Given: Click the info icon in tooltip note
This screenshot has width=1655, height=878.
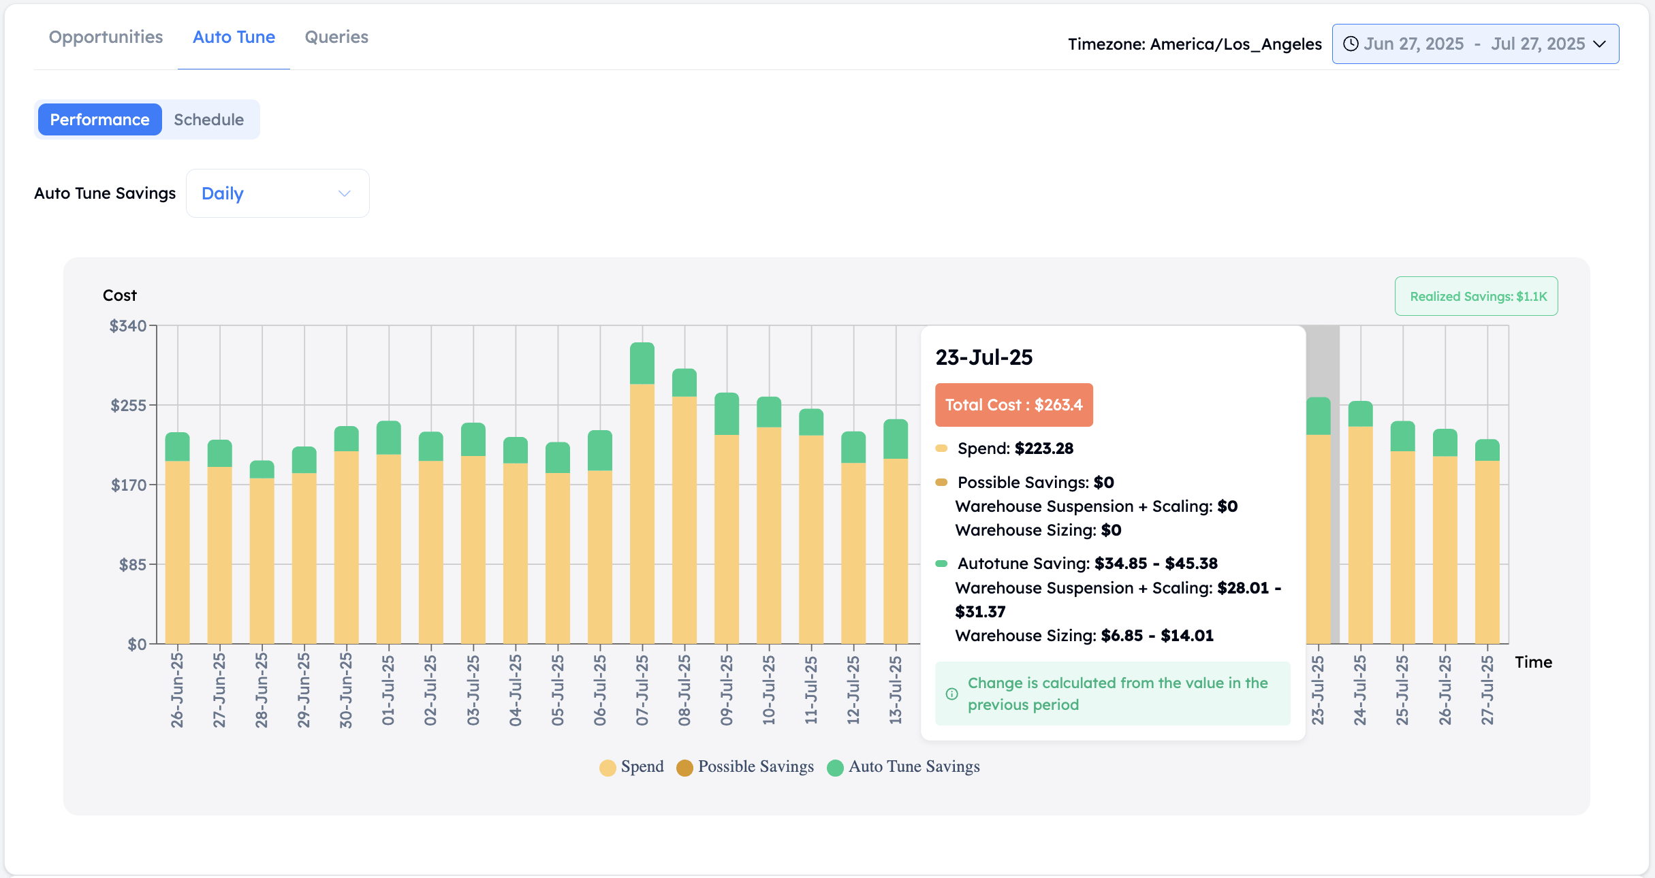Looking at the screenshot, I should coord(952,694).
